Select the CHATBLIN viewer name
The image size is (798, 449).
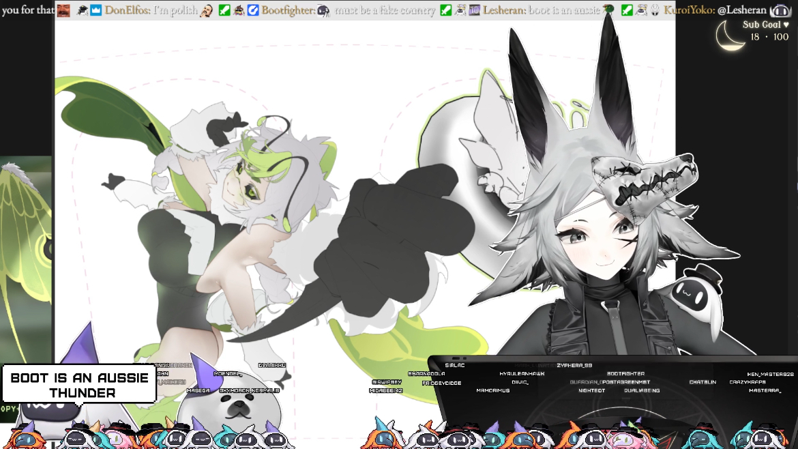pos(703,382)
